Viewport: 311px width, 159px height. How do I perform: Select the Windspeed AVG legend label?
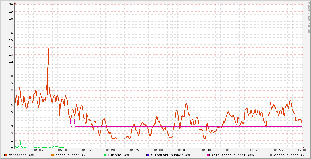click(x=22, y=155)
